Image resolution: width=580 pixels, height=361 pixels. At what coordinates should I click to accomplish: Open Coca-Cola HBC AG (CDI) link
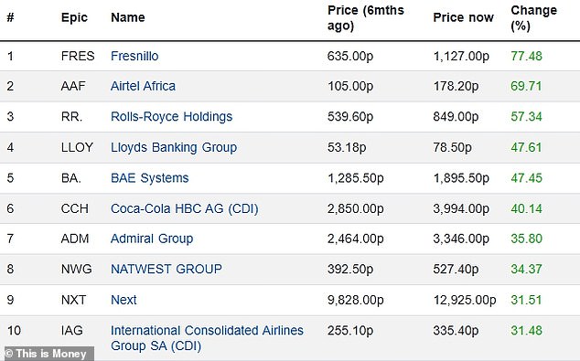pyautogui.click(x=184, y=208)
